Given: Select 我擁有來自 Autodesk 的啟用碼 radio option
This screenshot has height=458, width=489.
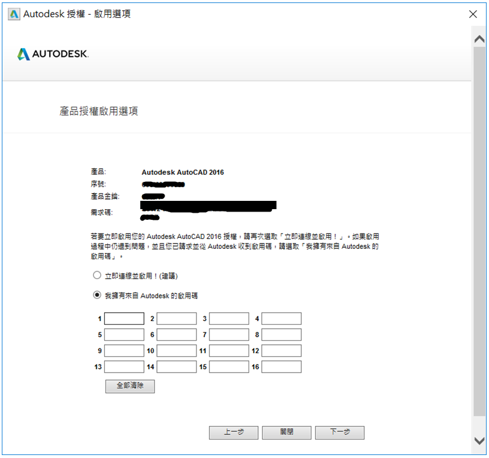Looking at the screenshot, I should tap(97, 295).
